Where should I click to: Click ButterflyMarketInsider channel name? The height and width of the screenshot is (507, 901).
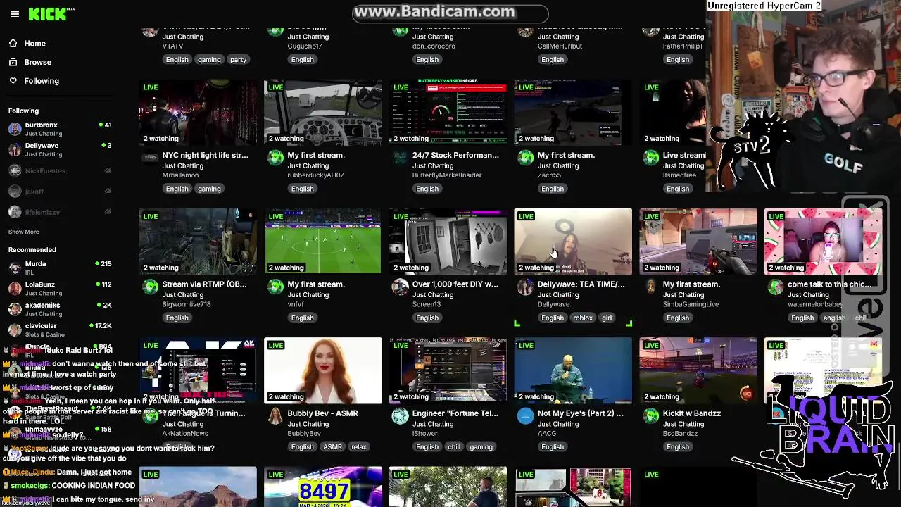point(447,175)
